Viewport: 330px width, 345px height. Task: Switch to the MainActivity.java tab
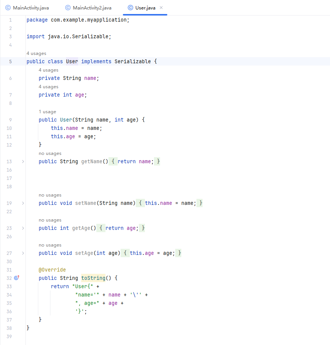[x=27, y=8]
